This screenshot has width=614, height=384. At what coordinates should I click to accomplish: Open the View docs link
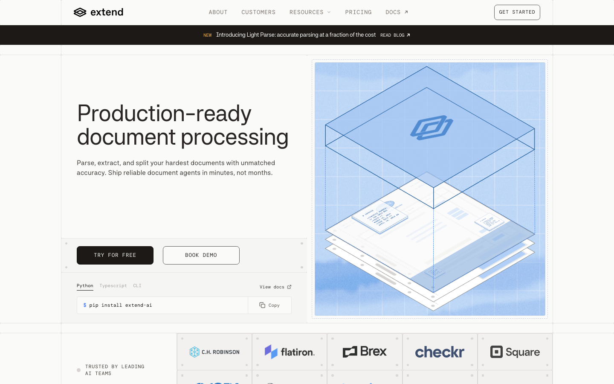point(275,287)
